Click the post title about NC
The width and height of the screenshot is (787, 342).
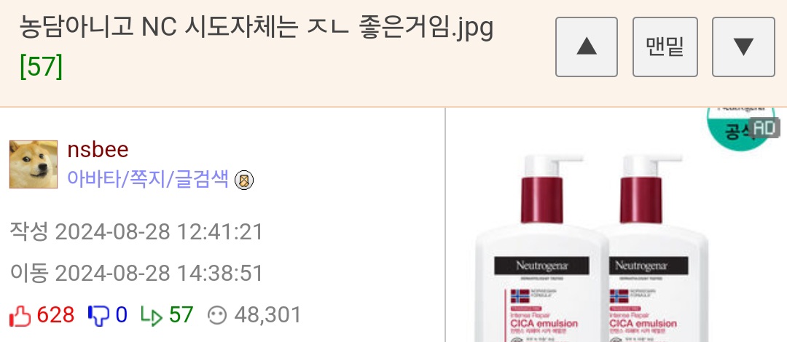(x=257, y=28)
